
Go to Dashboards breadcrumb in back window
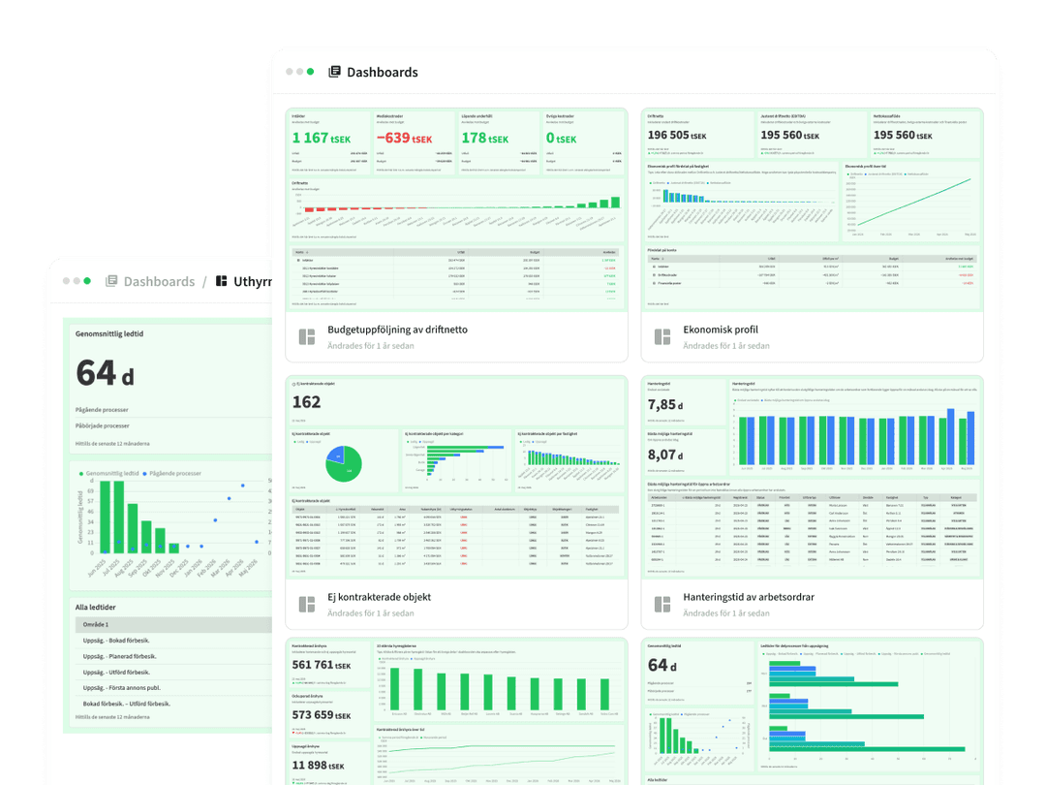coord(160,282)
